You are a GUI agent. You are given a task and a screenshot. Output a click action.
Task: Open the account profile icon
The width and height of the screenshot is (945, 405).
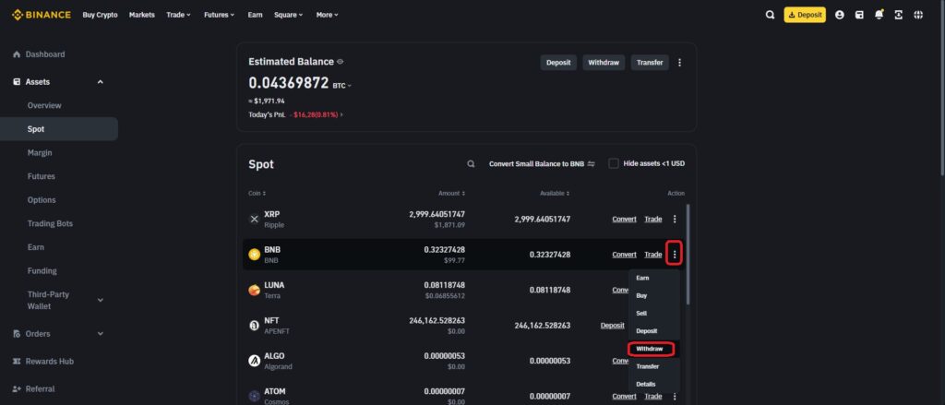(x=840, y=15)
